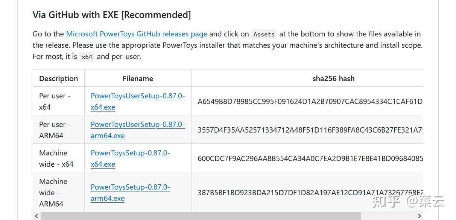The width and height of the screenshot is (456, 220).
Task: Click the Assets inline code label
Action: (264, 34)
